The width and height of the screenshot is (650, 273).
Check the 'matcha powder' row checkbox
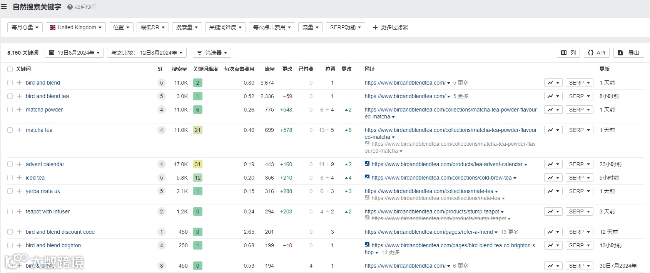10,110
